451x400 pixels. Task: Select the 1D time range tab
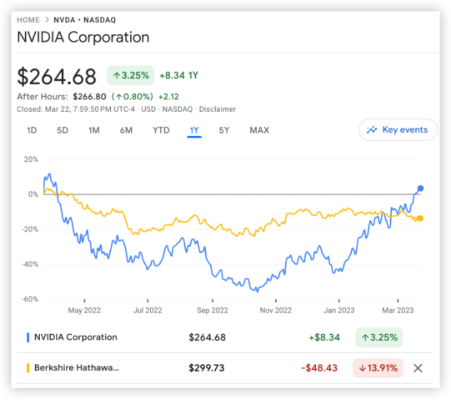pyautogui.click(x=32, y=130)
